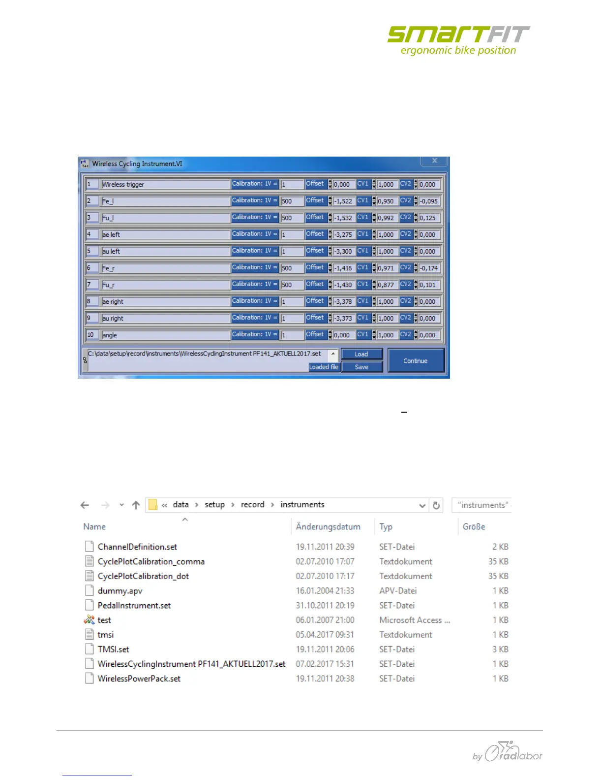Screen dimensions: 602x780
Task: Click the up one level arrow
Action: pos(136,505)
